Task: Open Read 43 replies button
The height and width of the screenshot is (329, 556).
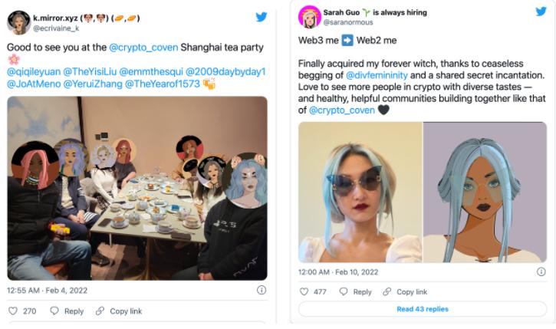Action: [x=423, y=309]
